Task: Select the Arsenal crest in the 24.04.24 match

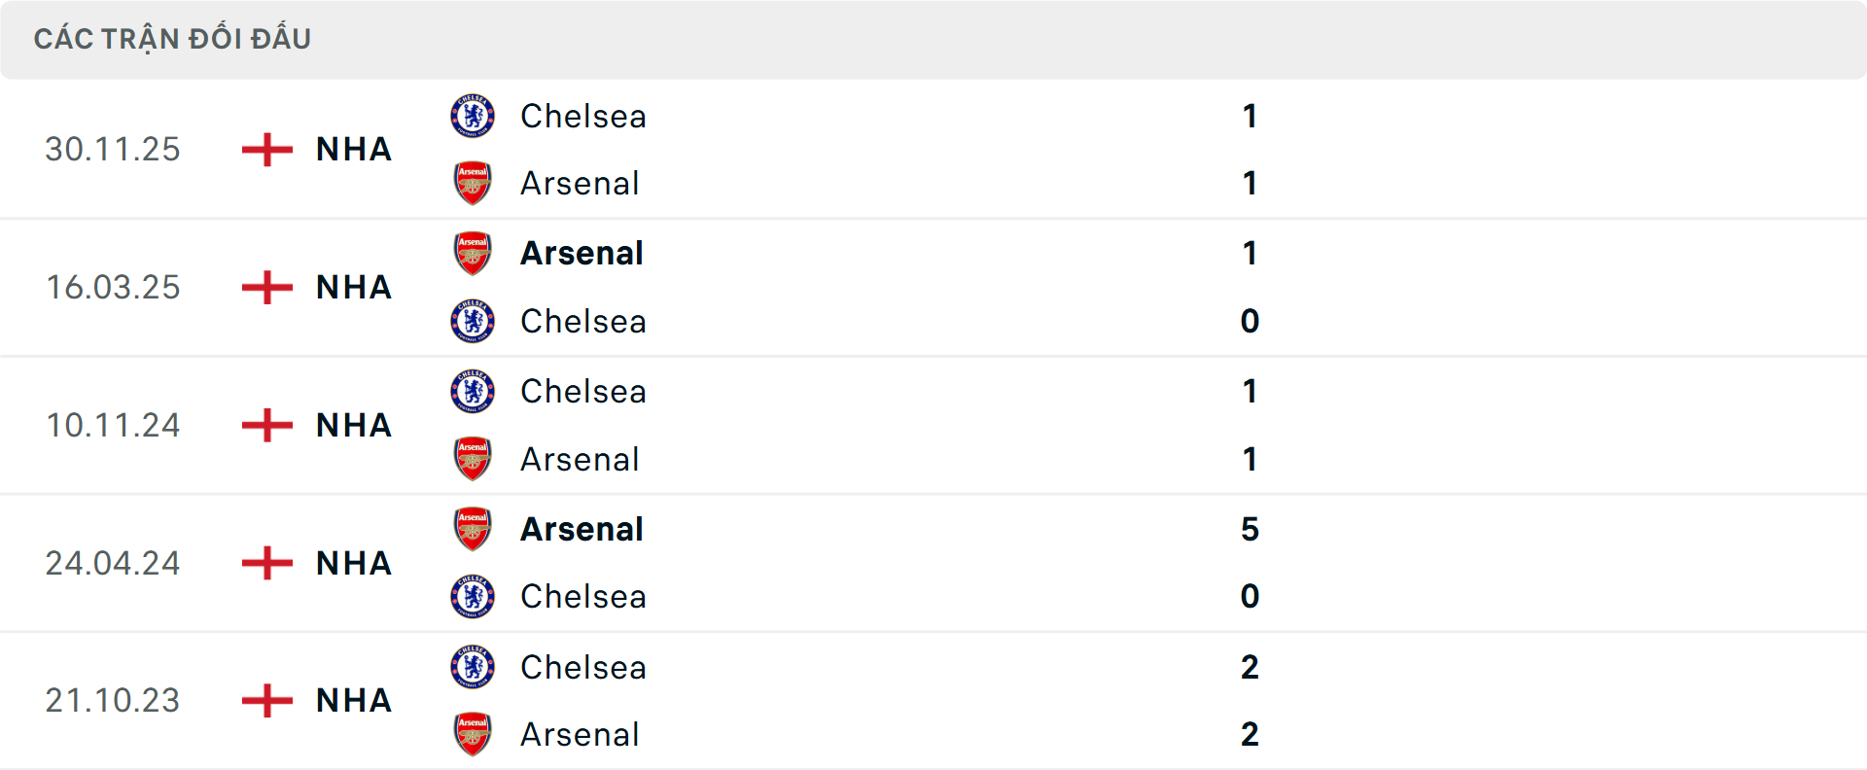Action: [473, 529]
